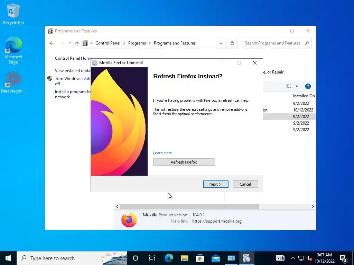Switch to Control Panel taskbar button
This screenshot has width=354, height=265.
click(231, 258)
